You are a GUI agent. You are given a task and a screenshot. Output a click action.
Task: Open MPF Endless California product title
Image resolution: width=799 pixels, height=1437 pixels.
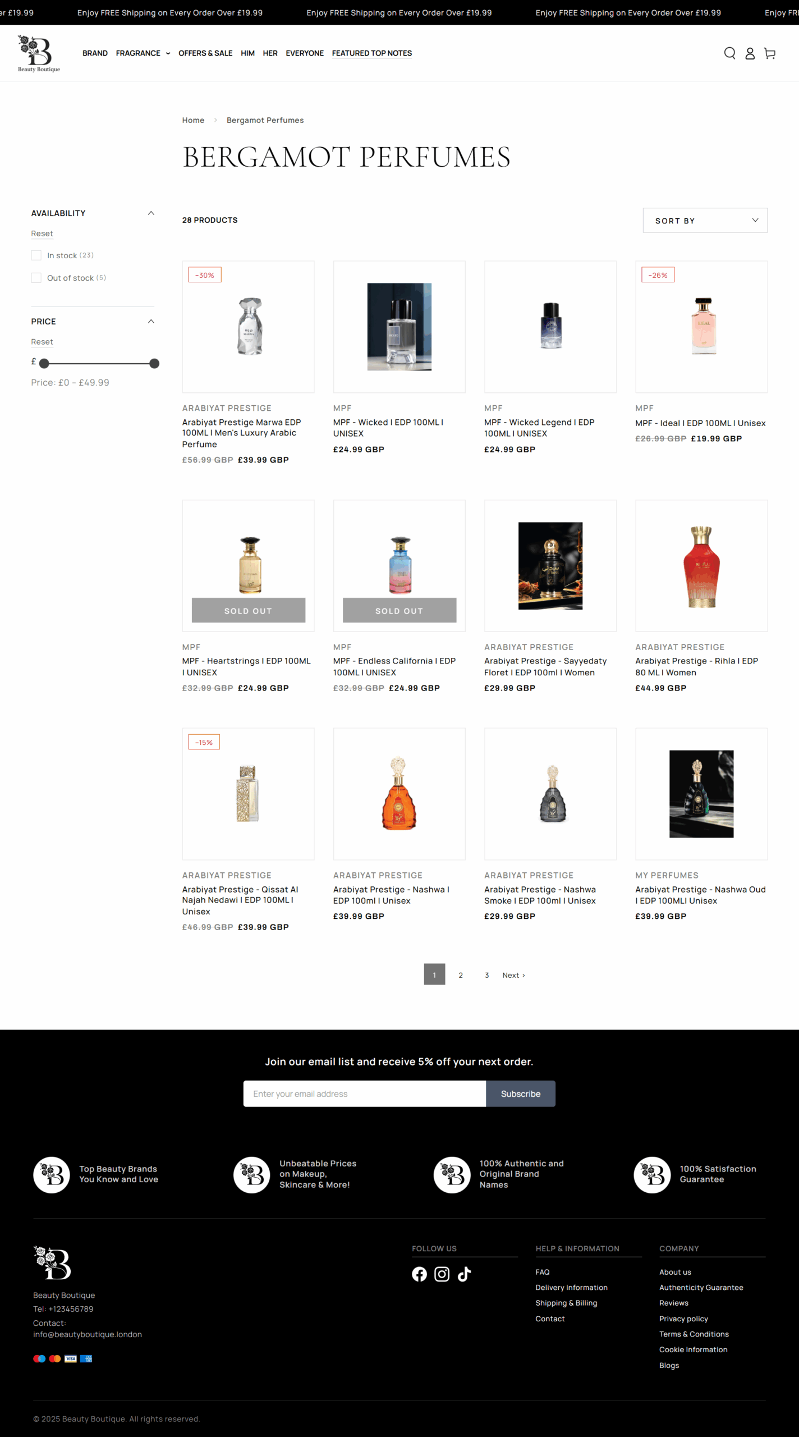click(x=394, y=667)
